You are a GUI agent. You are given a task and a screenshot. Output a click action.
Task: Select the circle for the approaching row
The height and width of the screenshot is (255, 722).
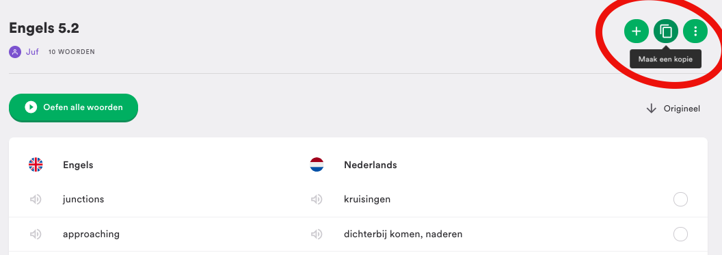680,234
